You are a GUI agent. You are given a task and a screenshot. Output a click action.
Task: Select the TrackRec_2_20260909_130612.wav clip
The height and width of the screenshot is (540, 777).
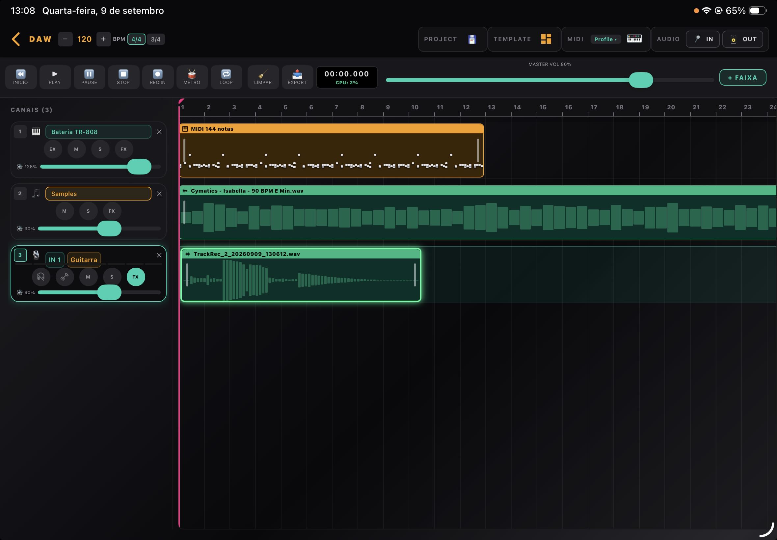coord(301,275)
